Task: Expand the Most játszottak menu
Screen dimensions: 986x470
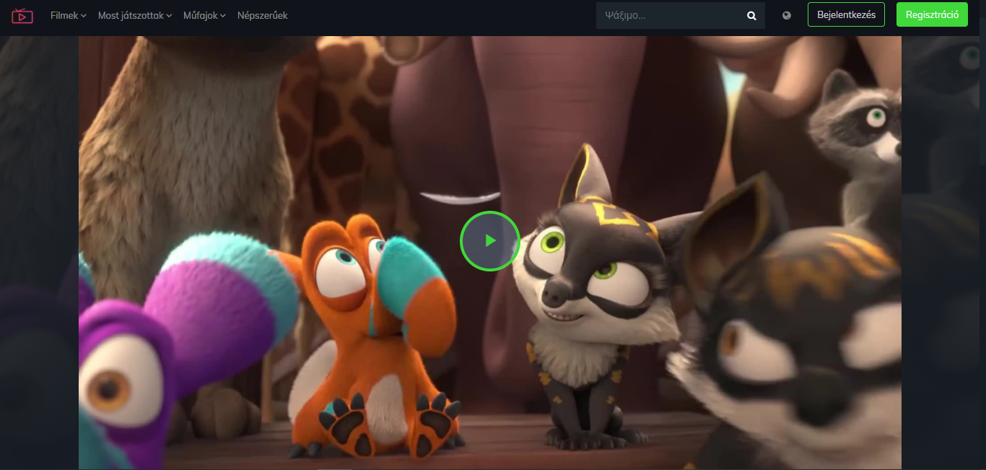Action: click(135, 15)
